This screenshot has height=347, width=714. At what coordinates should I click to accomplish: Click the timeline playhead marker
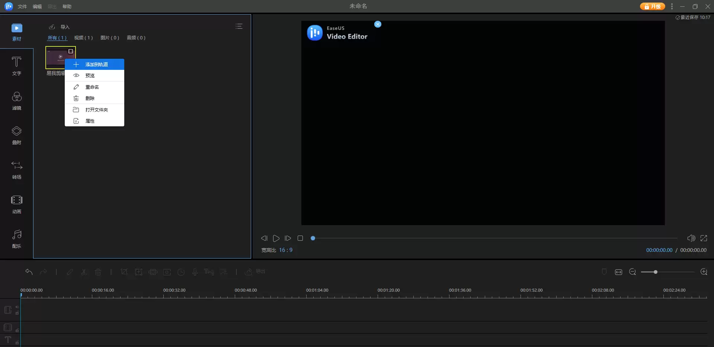click(21, 295)
